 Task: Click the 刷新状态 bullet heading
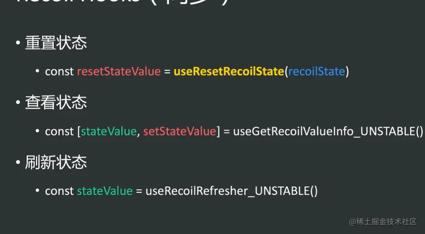tap(56, 163)
